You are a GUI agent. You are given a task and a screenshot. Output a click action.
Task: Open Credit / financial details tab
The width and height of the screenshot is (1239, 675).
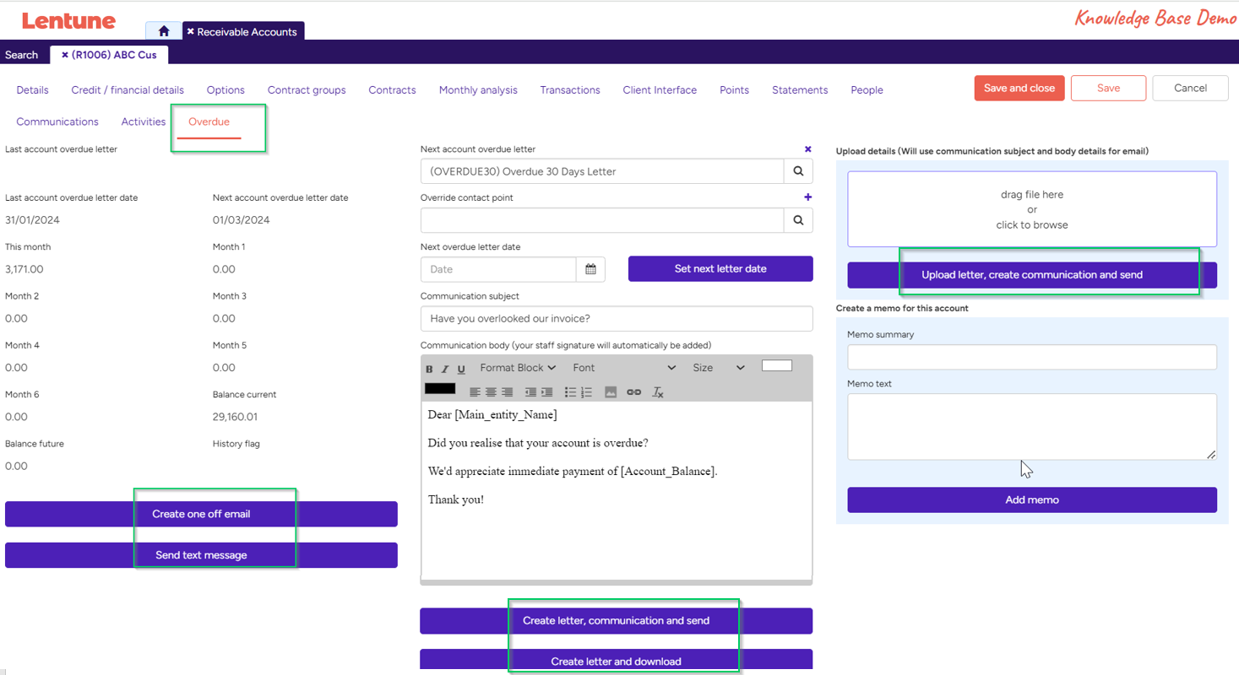(x=128, y=89)
